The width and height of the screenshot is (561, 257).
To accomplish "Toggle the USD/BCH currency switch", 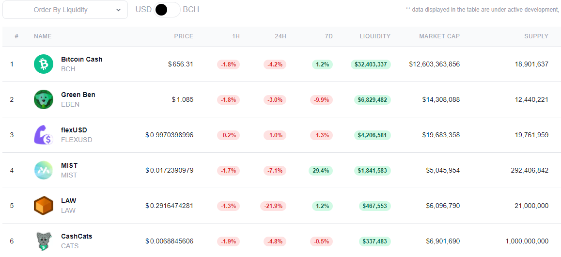I will click(167, 10).
